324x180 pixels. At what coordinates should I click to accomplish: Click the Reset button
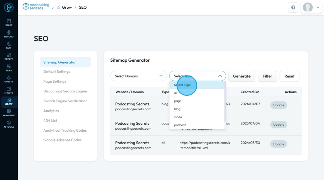pos(289,76)
